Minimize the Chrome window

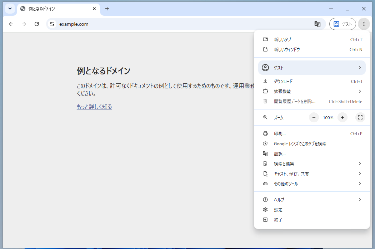pyautogui.click(x=331, y=9)
